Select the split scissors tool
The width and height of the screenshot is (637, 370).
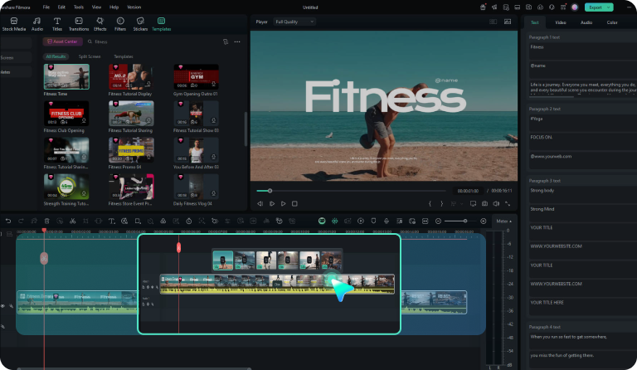(73, 221)
